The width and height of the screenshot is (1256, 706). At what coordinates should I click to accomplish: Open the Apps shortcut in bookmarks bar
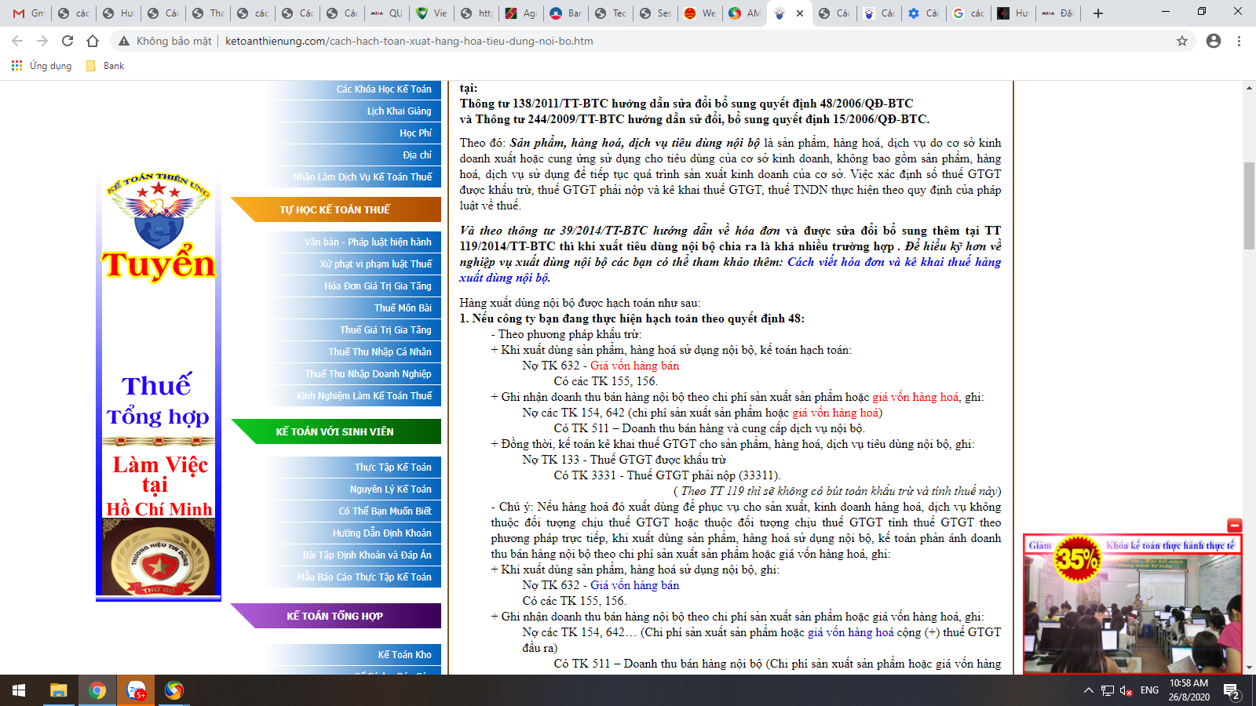click(42, 66)
